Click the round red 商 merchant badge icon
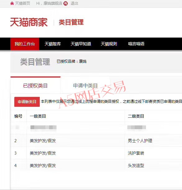 pos(66,3)
